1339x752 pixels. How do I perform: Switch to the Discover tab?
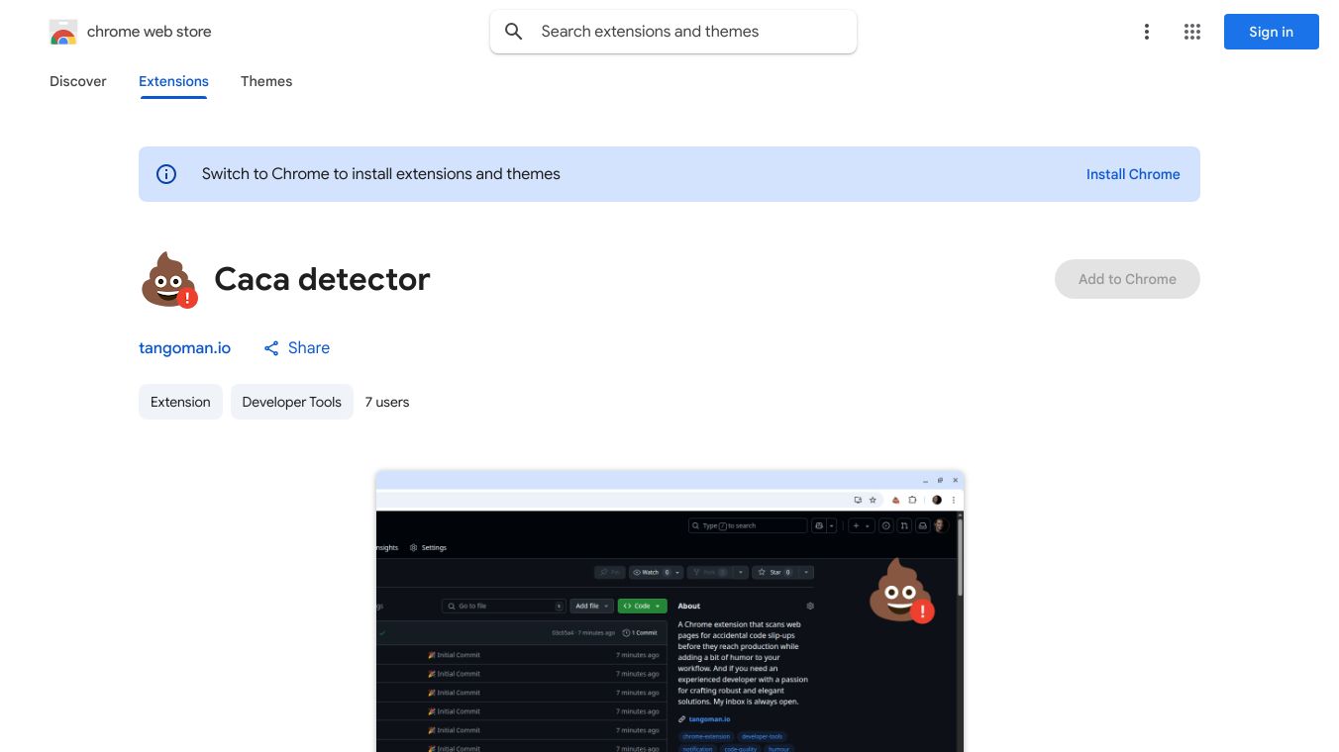pyautogui.click(x=77, y=81)
